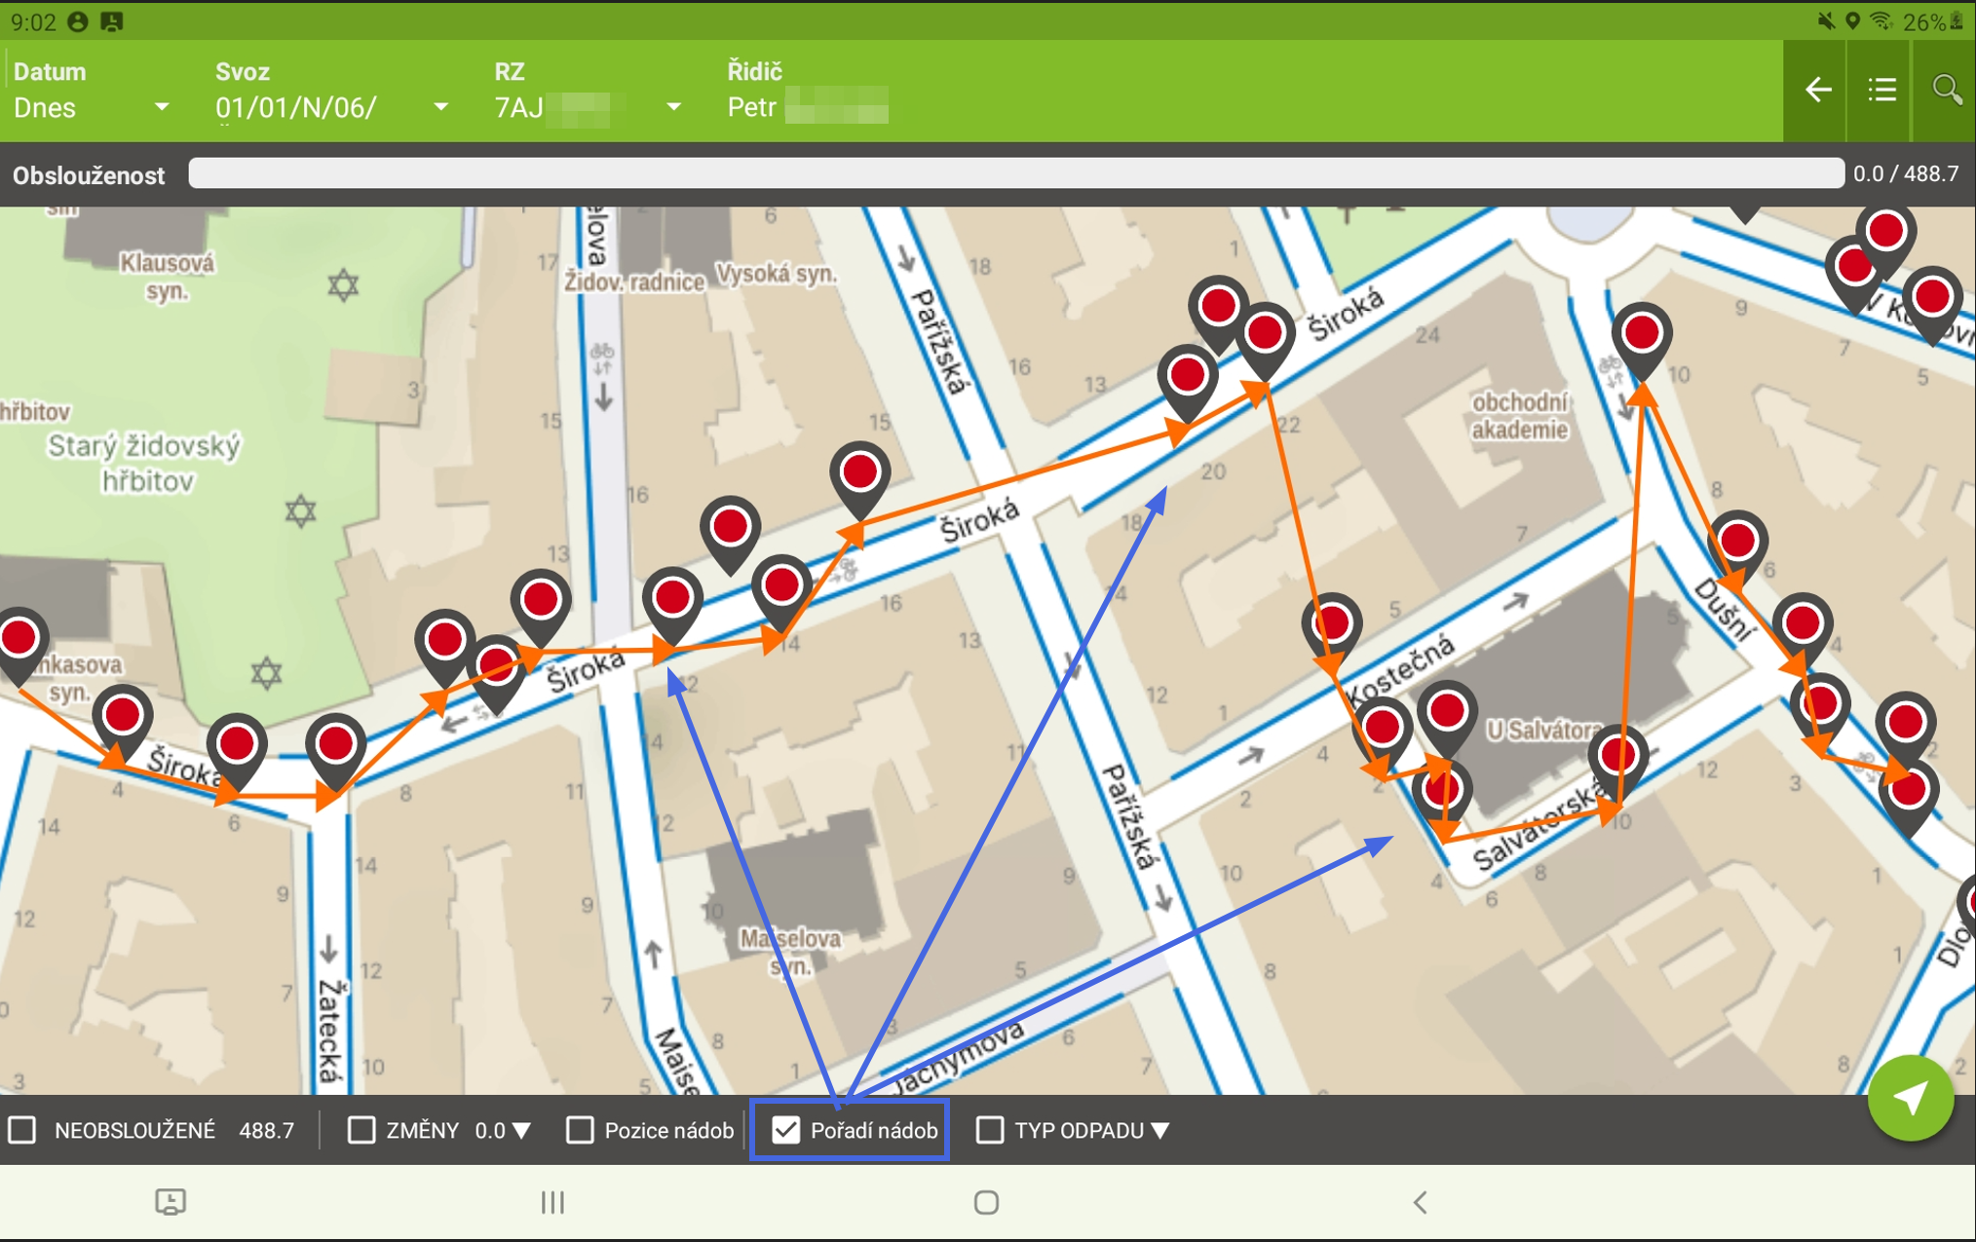The height and width of the screenshot is (1242, 1976).
Task: Uncheck the Pořadí nádob checkbox
Action: [786, 1130]
